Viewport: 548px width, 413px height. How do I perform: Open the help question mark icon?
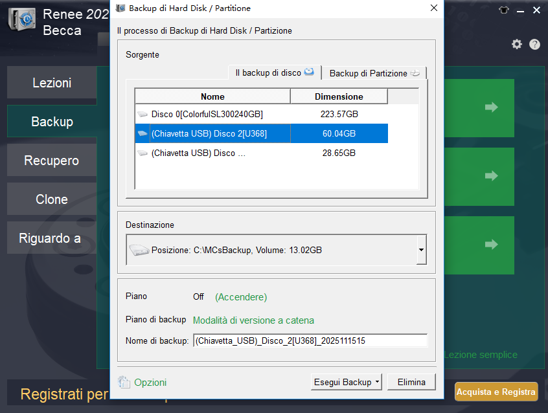534,44
